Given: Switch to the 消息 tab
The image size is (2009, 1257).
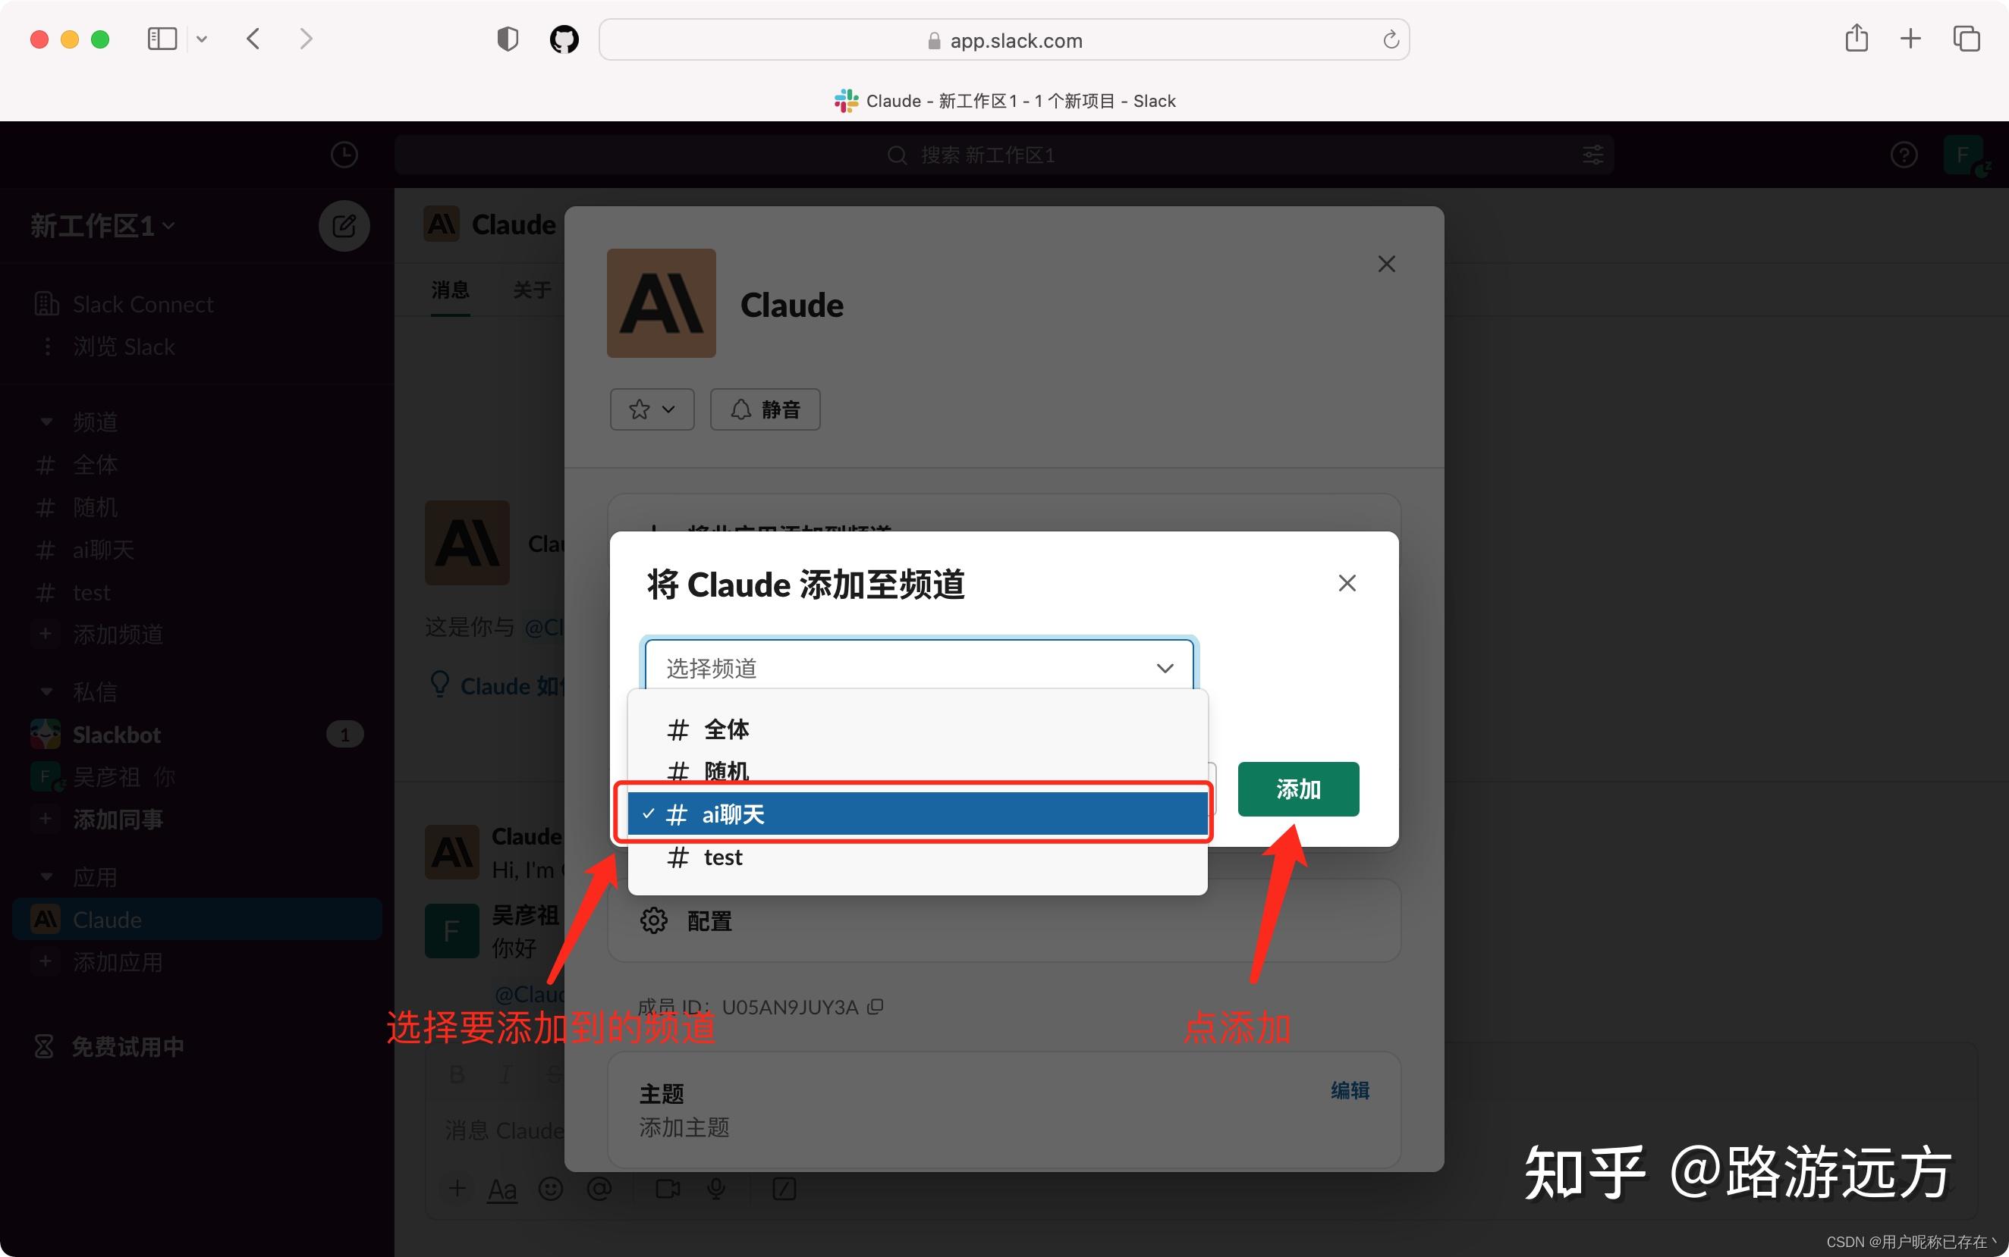Looking at the screenshot, I should (x=450, y=290).
